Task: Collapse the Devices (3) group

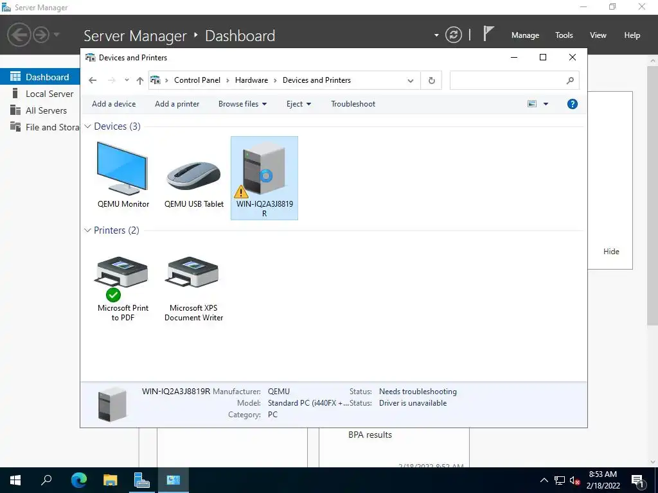Action: 87,126
